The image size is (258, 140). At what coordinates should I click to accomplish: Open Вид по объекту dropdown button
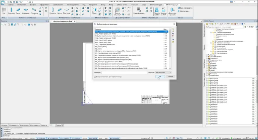click(117, 11)
